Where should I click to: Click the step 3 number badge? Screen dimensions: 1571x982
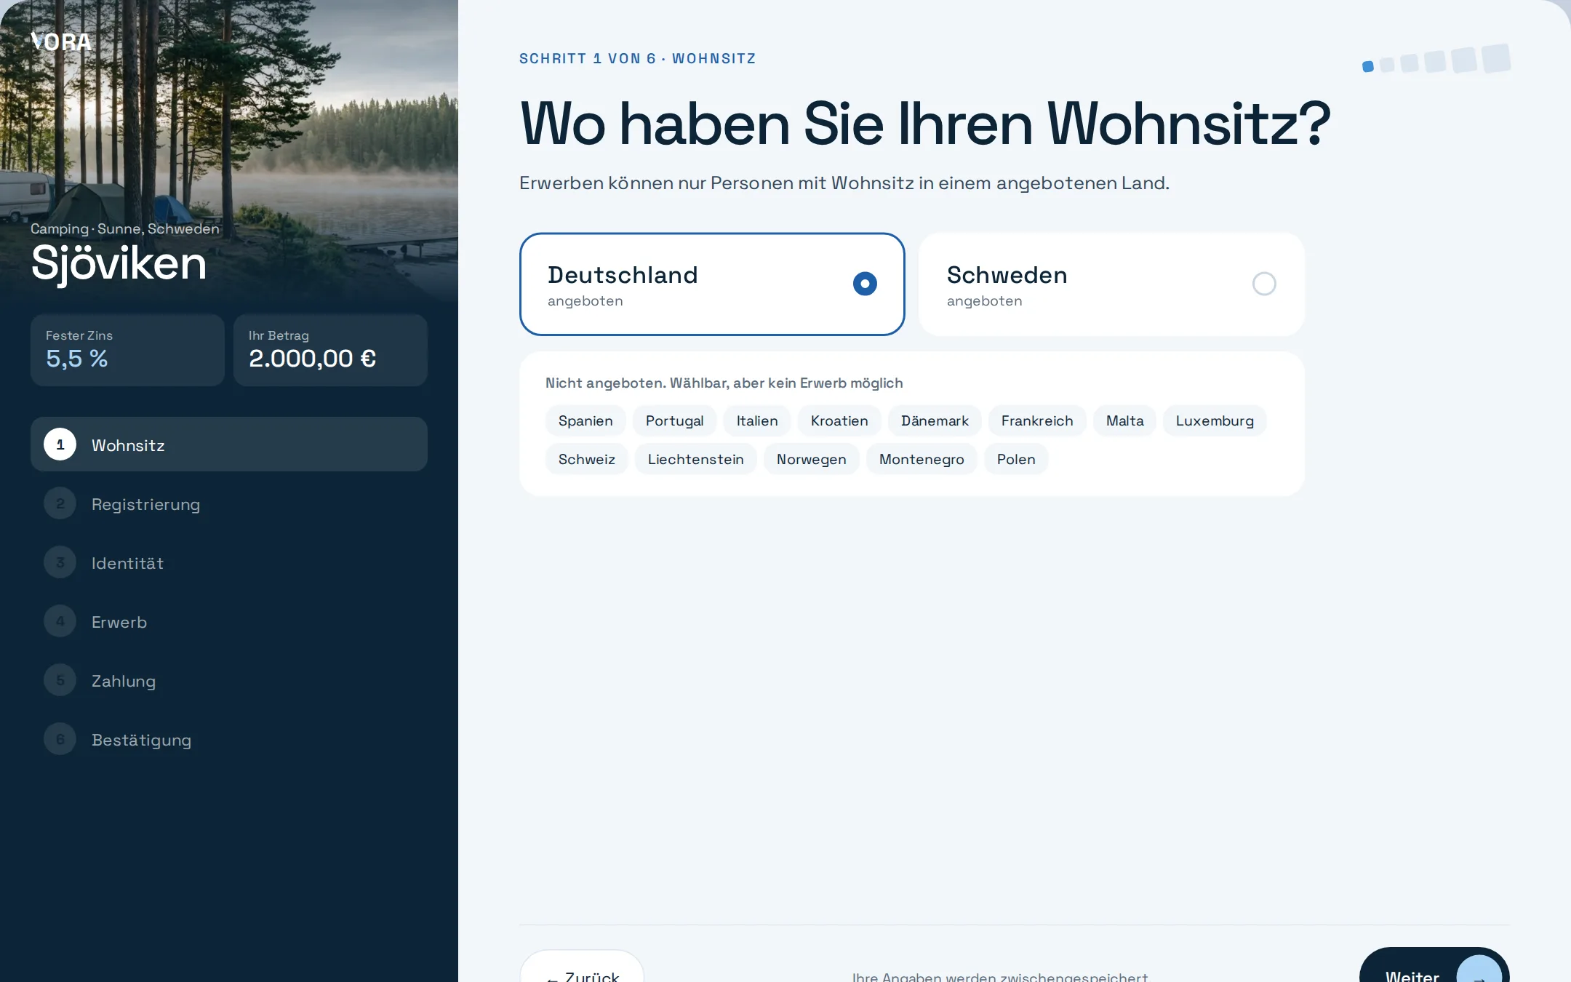click(60, 562)
